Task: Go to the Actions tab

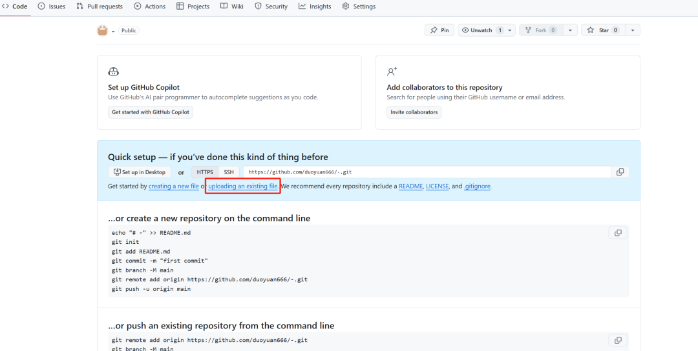Action: 149,6
